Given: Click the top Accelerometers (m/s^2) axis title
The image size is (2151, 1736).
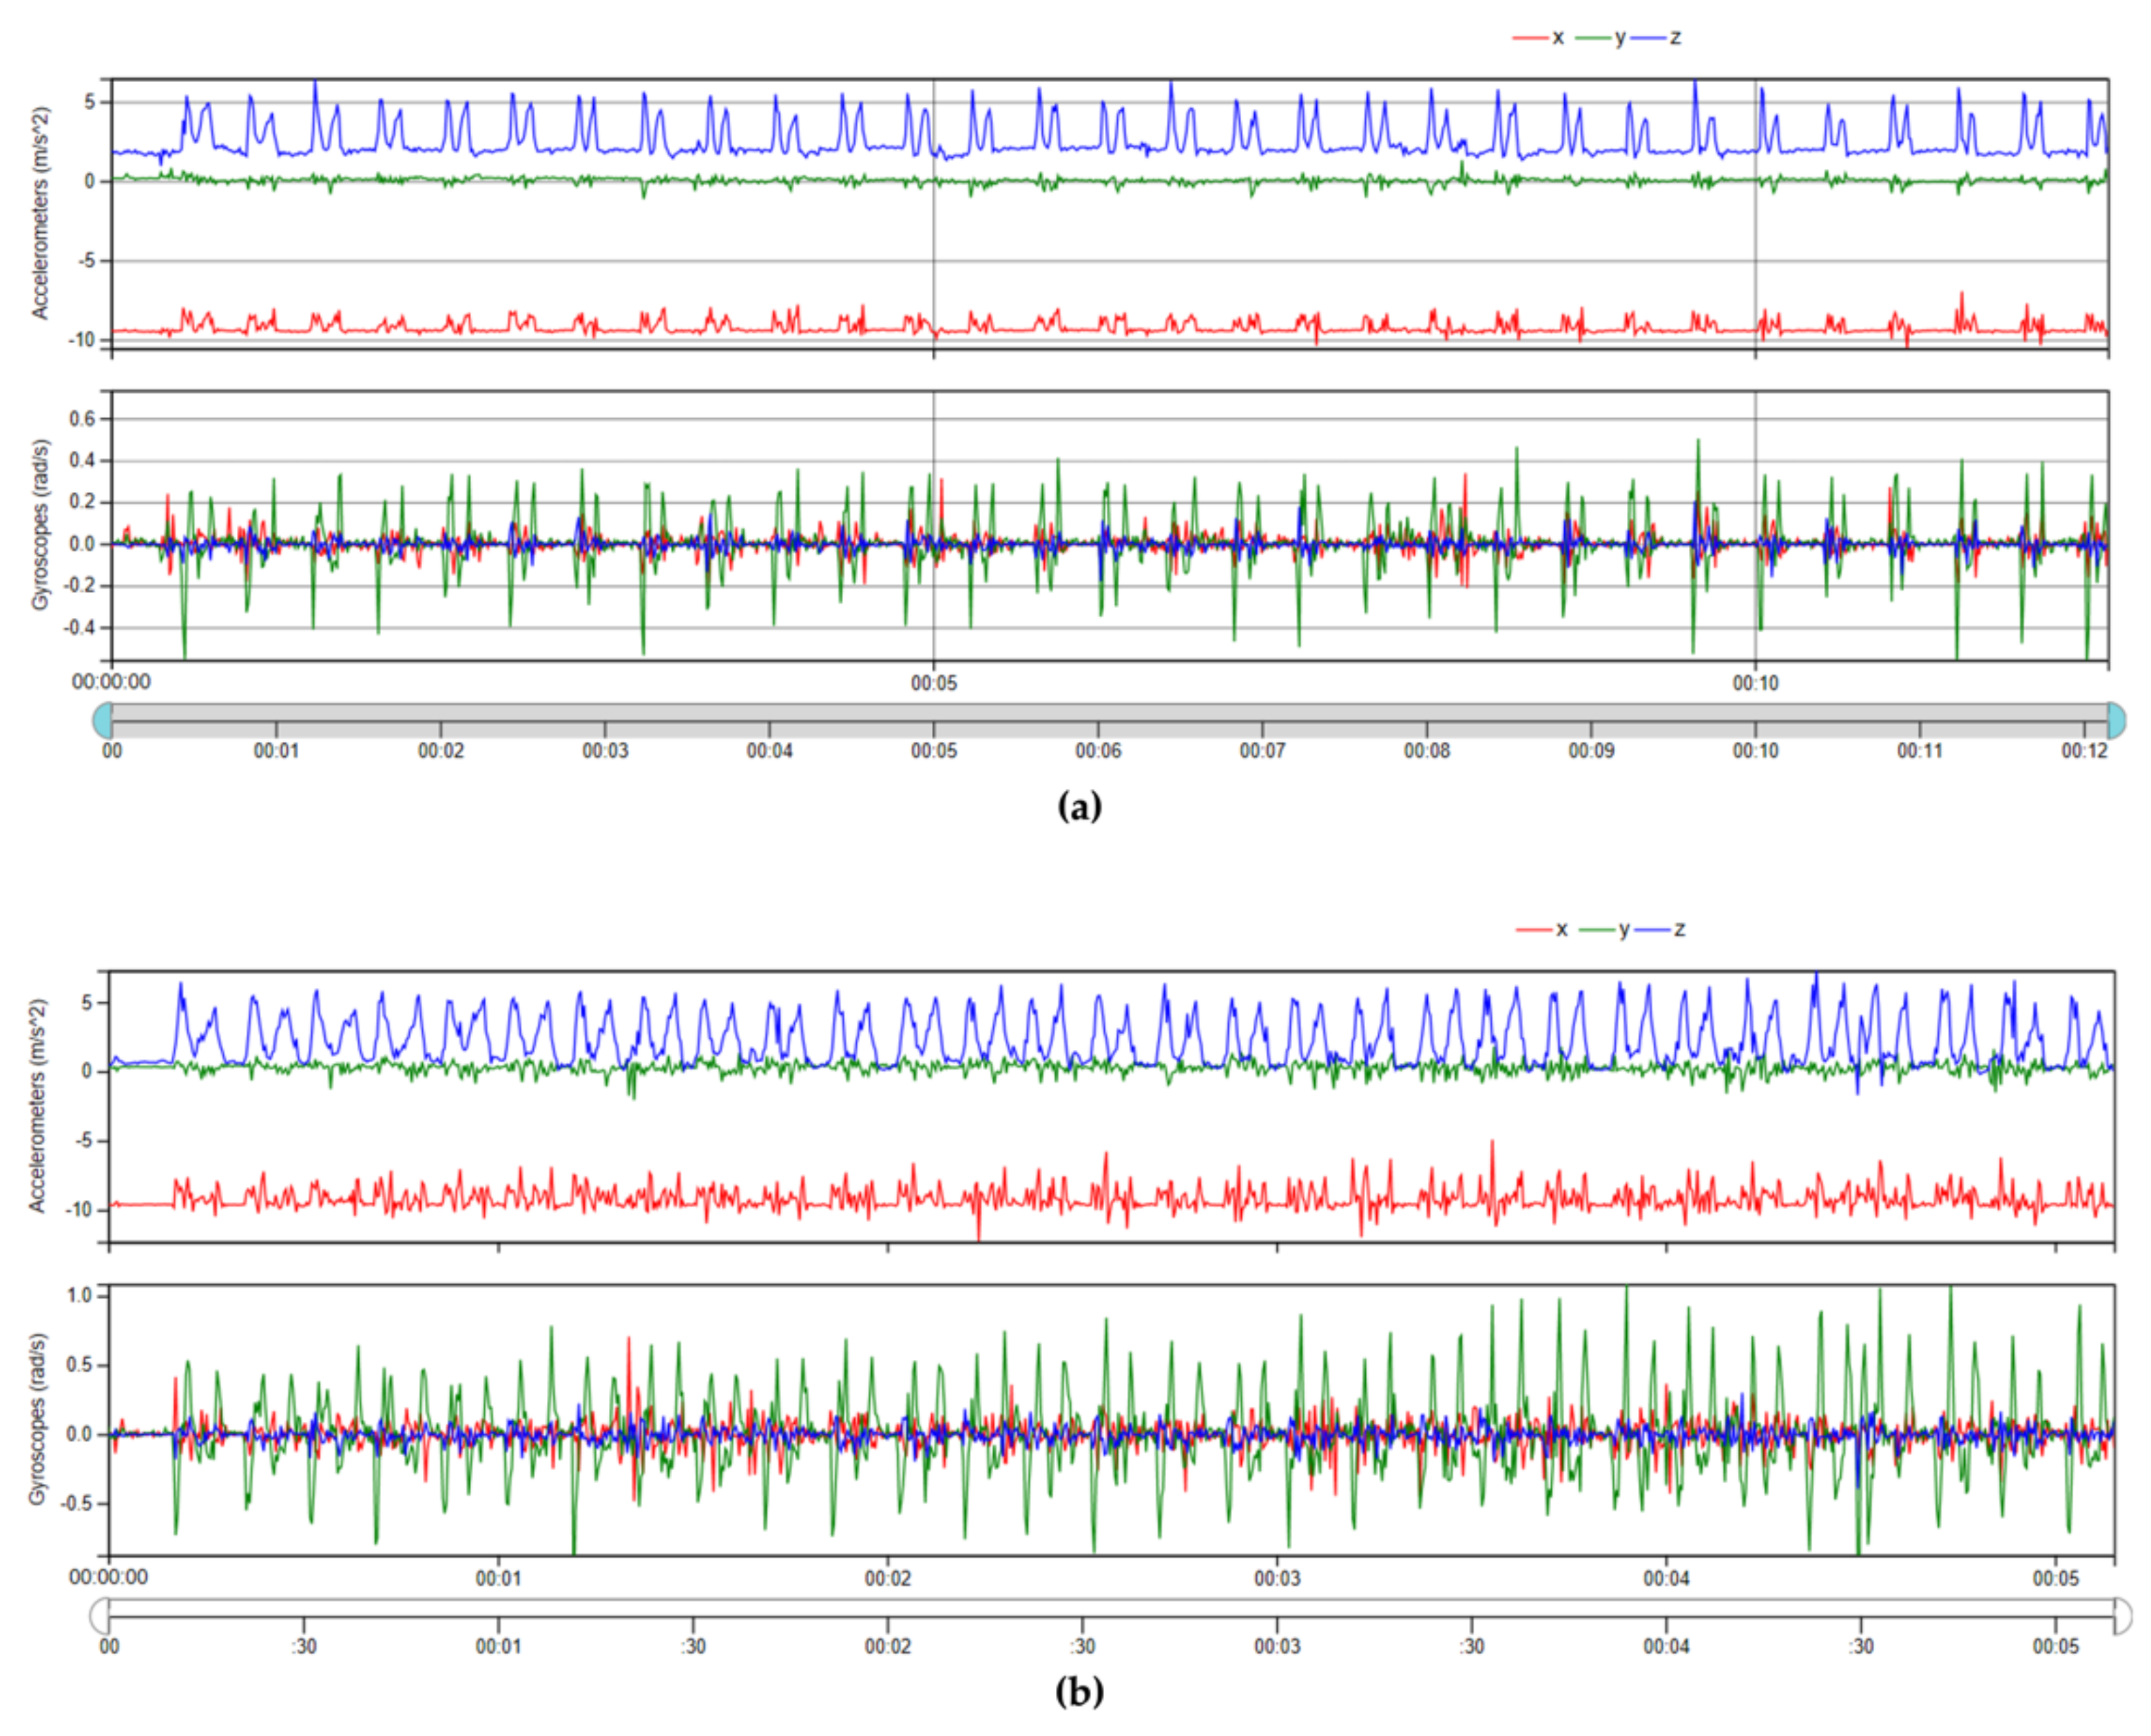Looking at the screenshot, I should [41, 213].
